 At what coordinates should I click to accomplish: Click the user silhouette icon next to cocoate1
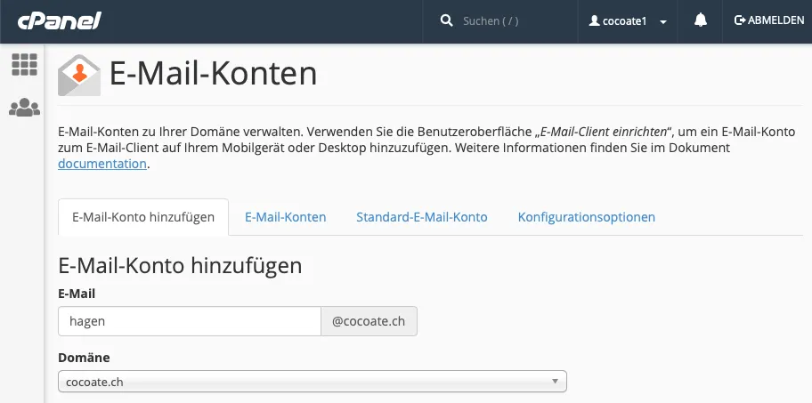[595, 20]
